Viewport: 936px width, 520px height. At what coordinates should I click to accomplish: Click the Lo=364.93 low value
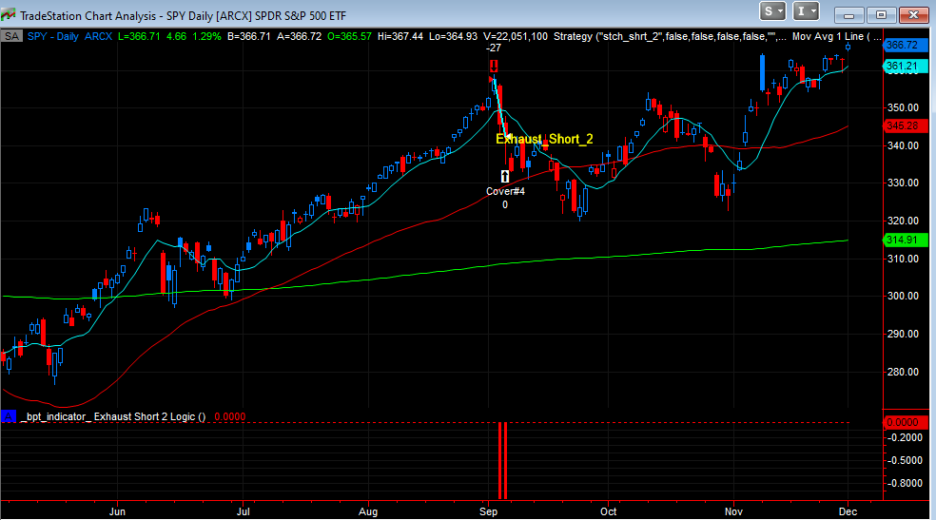tap(453, 36)
